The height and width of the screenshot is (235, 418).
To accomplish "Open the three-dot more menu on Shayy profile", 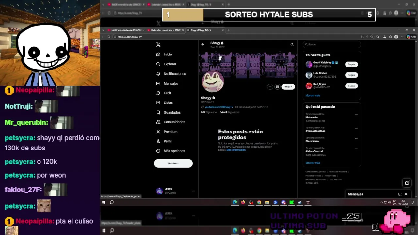I will (x=270, y=86).
